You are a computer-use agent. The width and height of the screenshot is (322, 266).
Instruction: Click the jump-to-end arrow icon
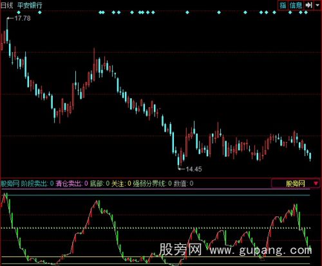(308, 5)
